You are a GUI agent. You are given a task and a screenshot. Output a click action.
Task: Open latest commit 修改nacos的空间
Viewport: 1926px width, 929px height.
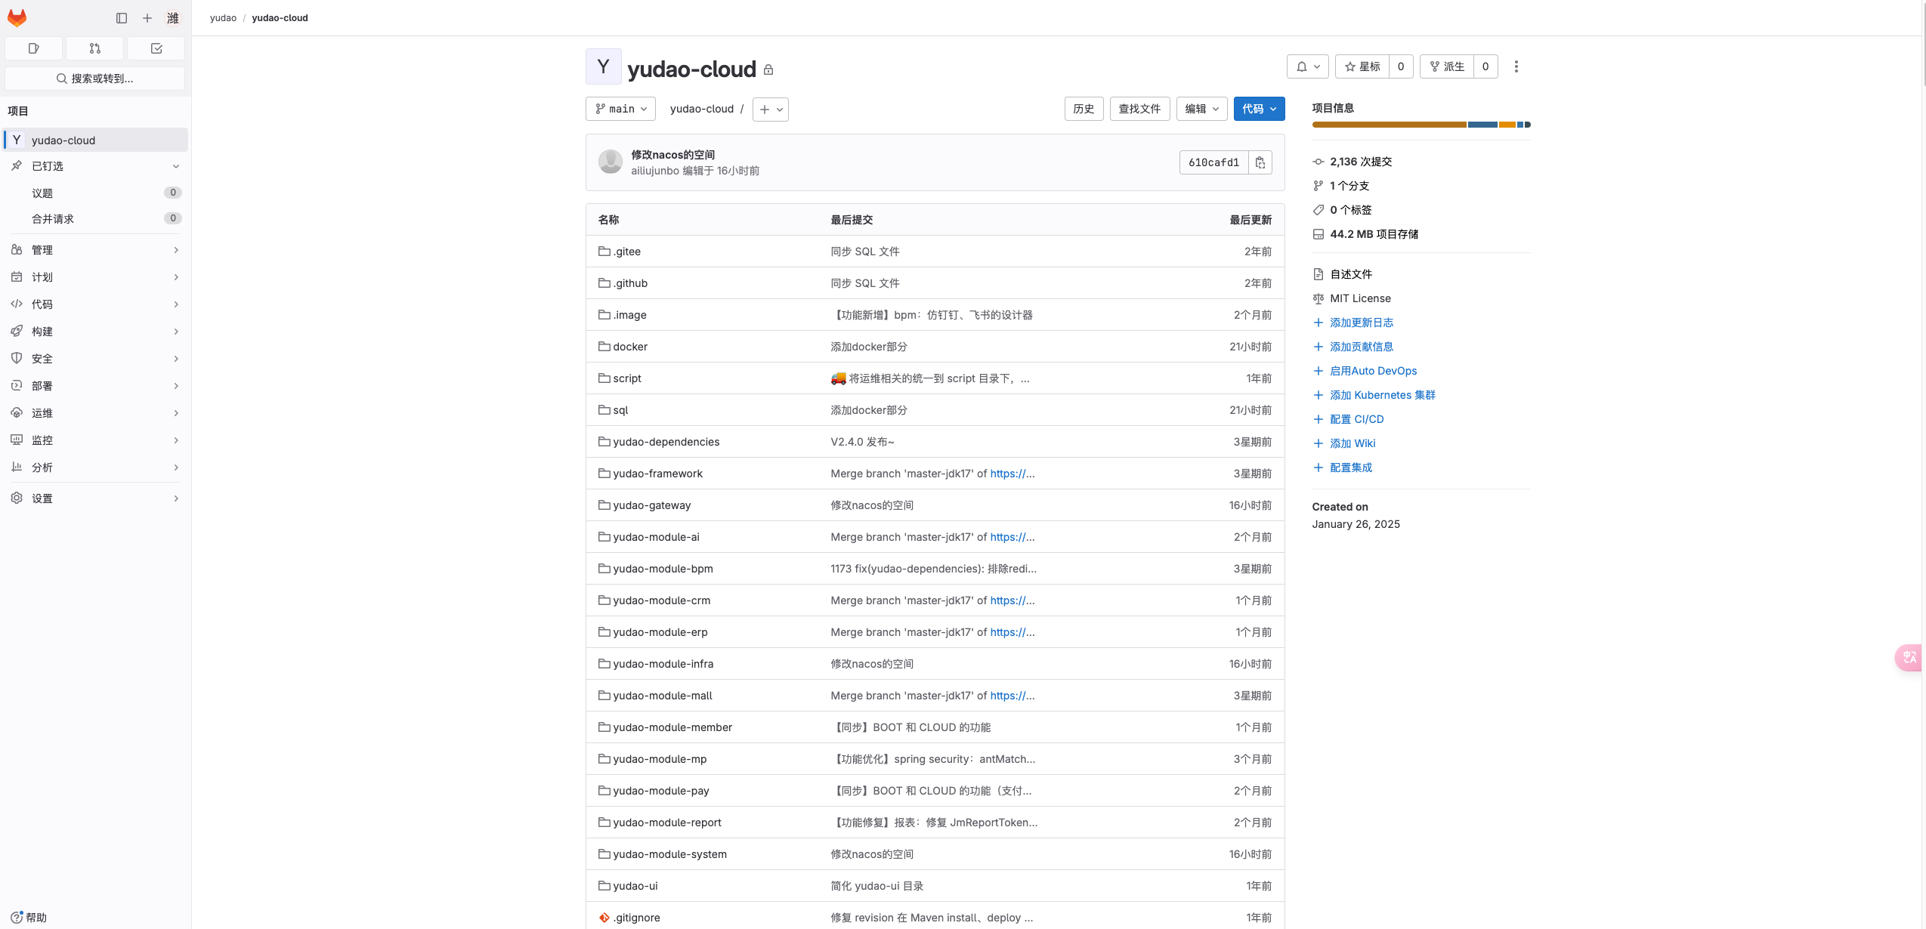(x=672, y=155)
